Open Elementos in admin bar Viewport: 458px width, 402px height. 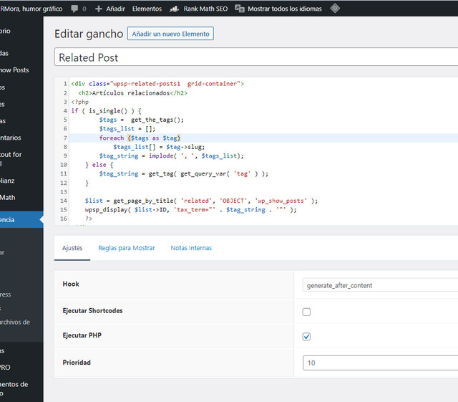(x=147, y=9)
